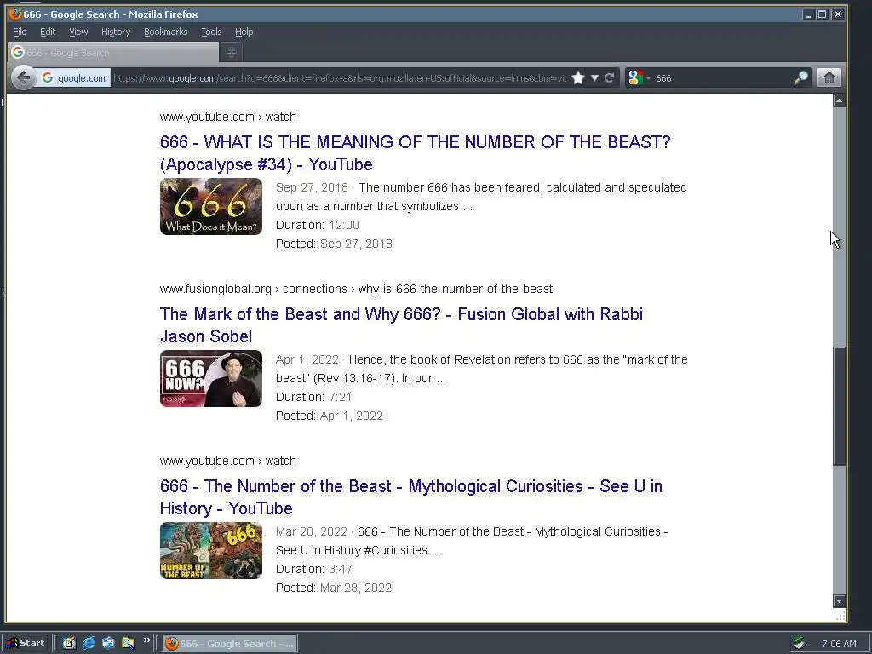Image resolution: width=872 pixels, height=654 pixels.
Task: Reload the page with the refresh icon
Action: [x=610, y=77]
